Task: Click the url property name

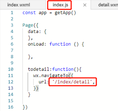Action: click(x=43, y=82)
